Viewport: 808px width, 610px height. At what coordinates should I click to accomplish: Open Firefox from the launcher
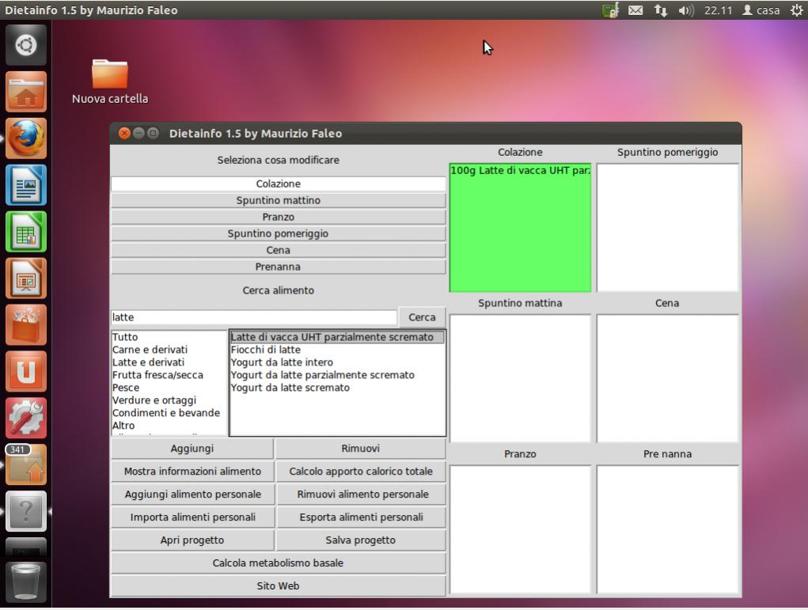pyautogui.click(x=26, y=138)
